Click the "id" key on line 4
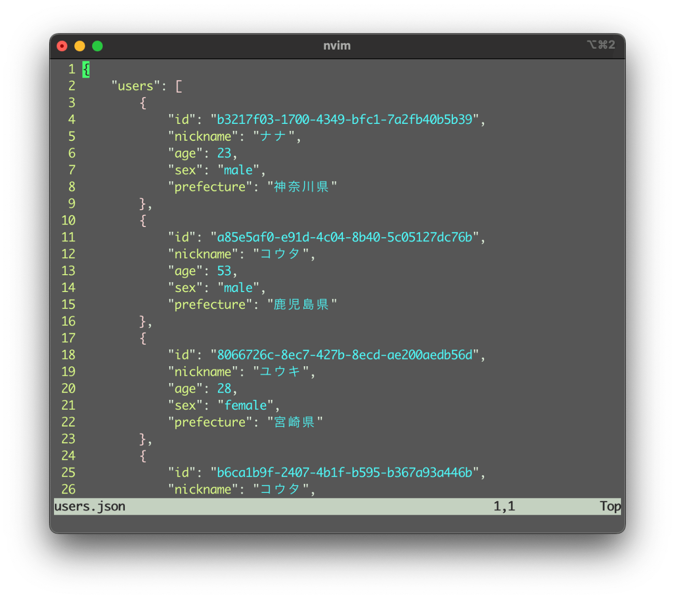The width and height of the screenshot is (675, 599). pyautogui.click(x=182, y=120)
